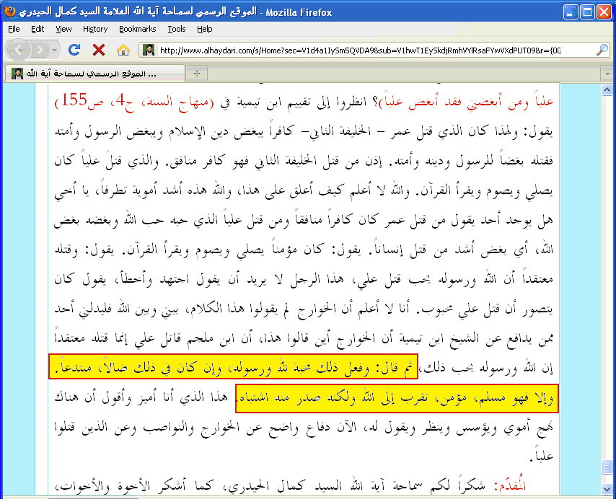Open the Edit menu
616x502 pixels.
click(x=38, y=29)
